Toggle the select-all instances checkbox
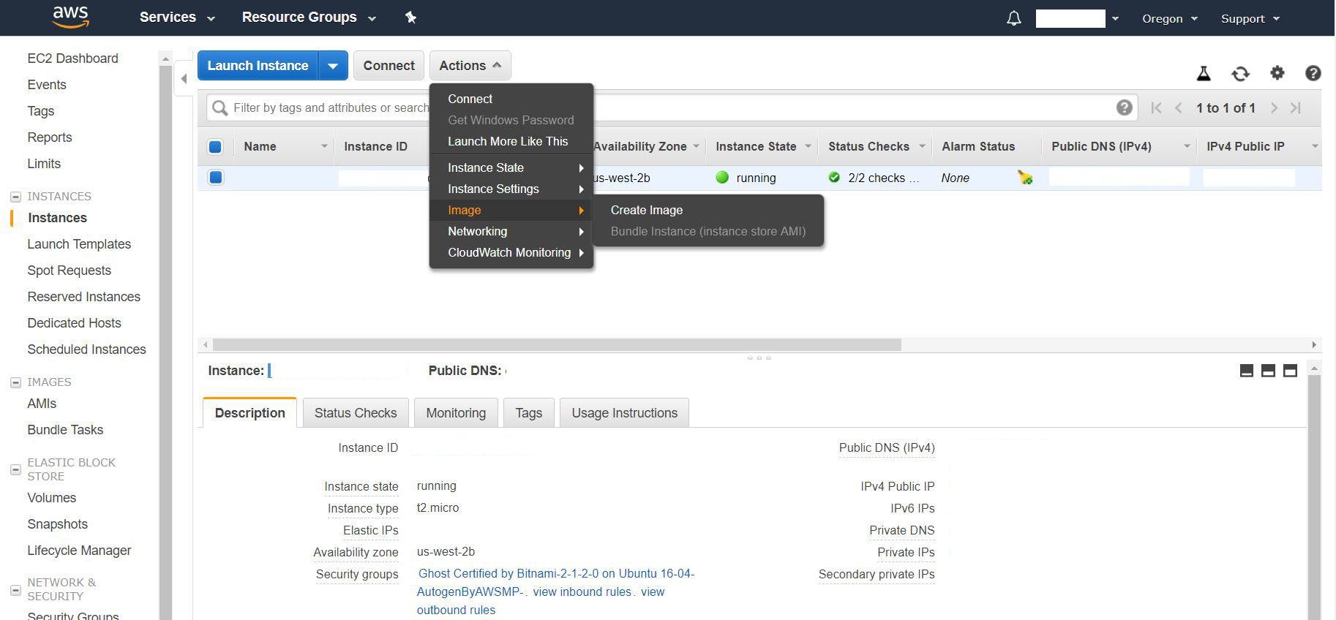The image size is (1336, 620). click(215, 146)
